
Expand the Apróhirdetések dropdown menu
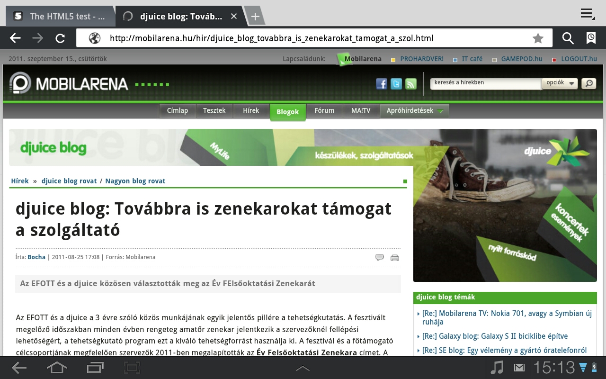pos(415,111)
